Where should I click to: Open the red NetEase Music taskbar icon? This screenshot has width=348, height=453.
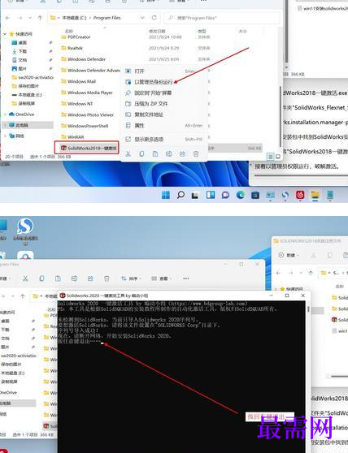300,195
